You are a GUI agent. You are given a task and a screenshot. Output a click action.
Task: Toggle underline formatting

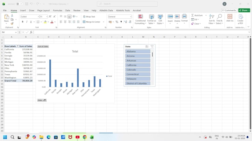click(31, 22)
